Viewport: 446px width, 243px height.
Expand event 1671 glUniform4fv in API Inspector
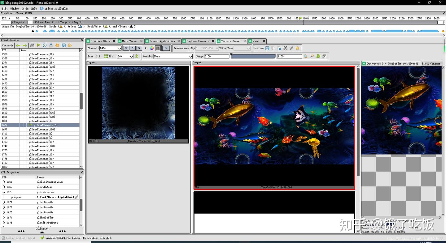click(x=4, y=202)
